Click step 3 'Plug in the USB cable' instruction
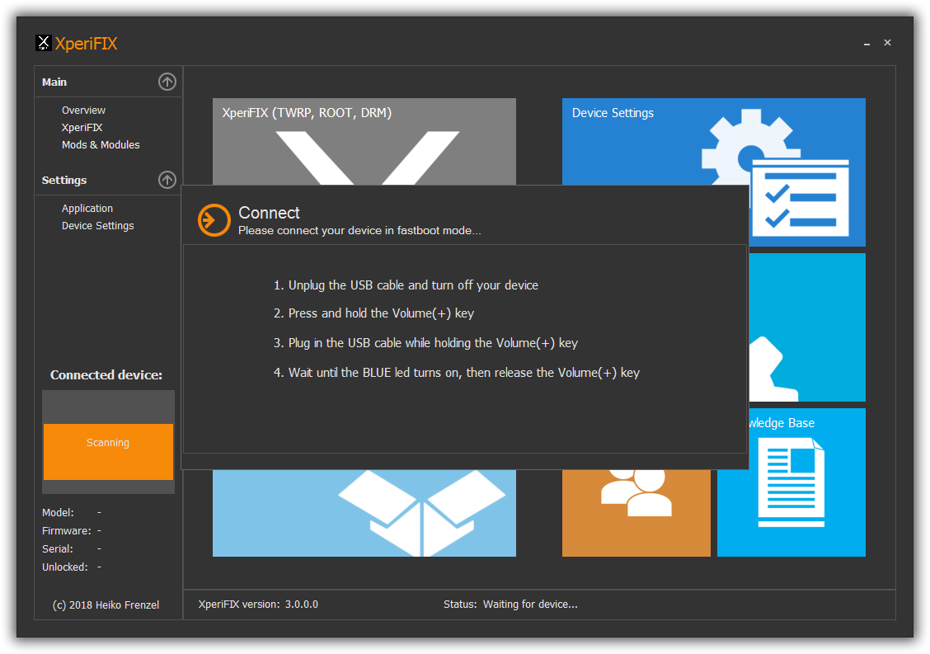 (x=425, y=343)
